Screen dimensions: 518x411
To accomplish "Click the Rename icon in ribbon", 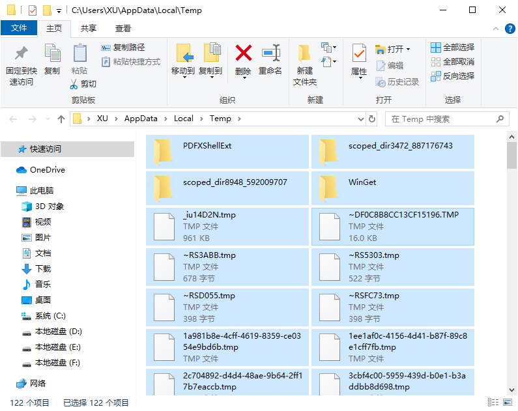I will (x=270, y=54).
